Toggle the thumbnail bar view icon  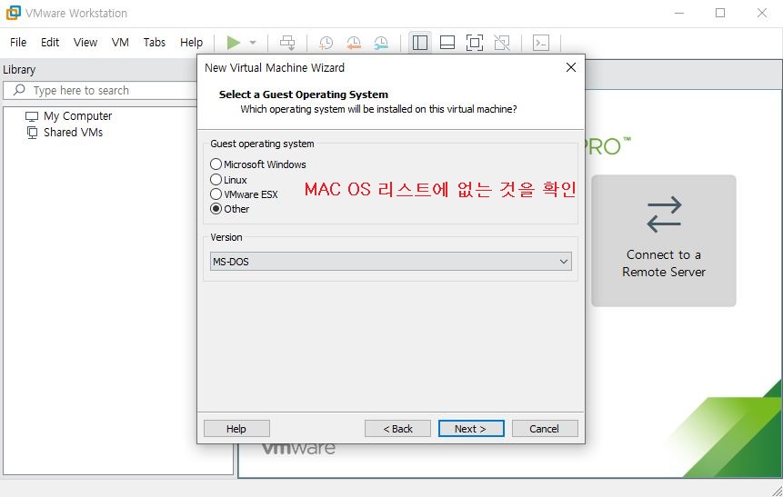click(447, 43)
